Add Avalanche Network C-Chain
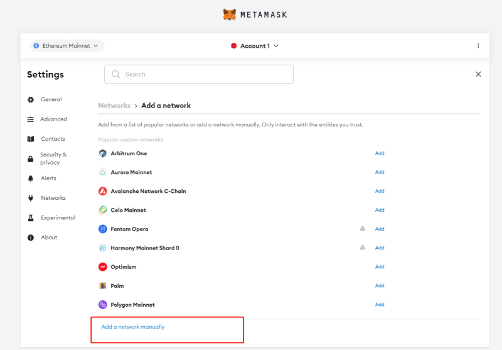This screenshot has width=502, height=350. 380,191
